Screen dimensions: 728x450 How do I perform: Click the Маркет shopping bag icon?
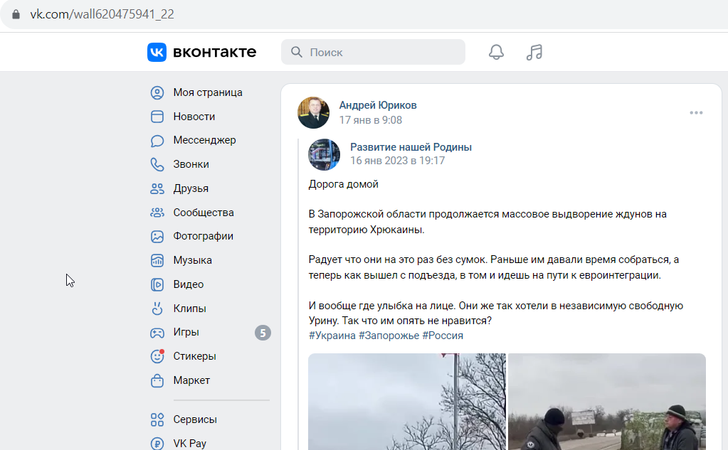coord(157,380)
